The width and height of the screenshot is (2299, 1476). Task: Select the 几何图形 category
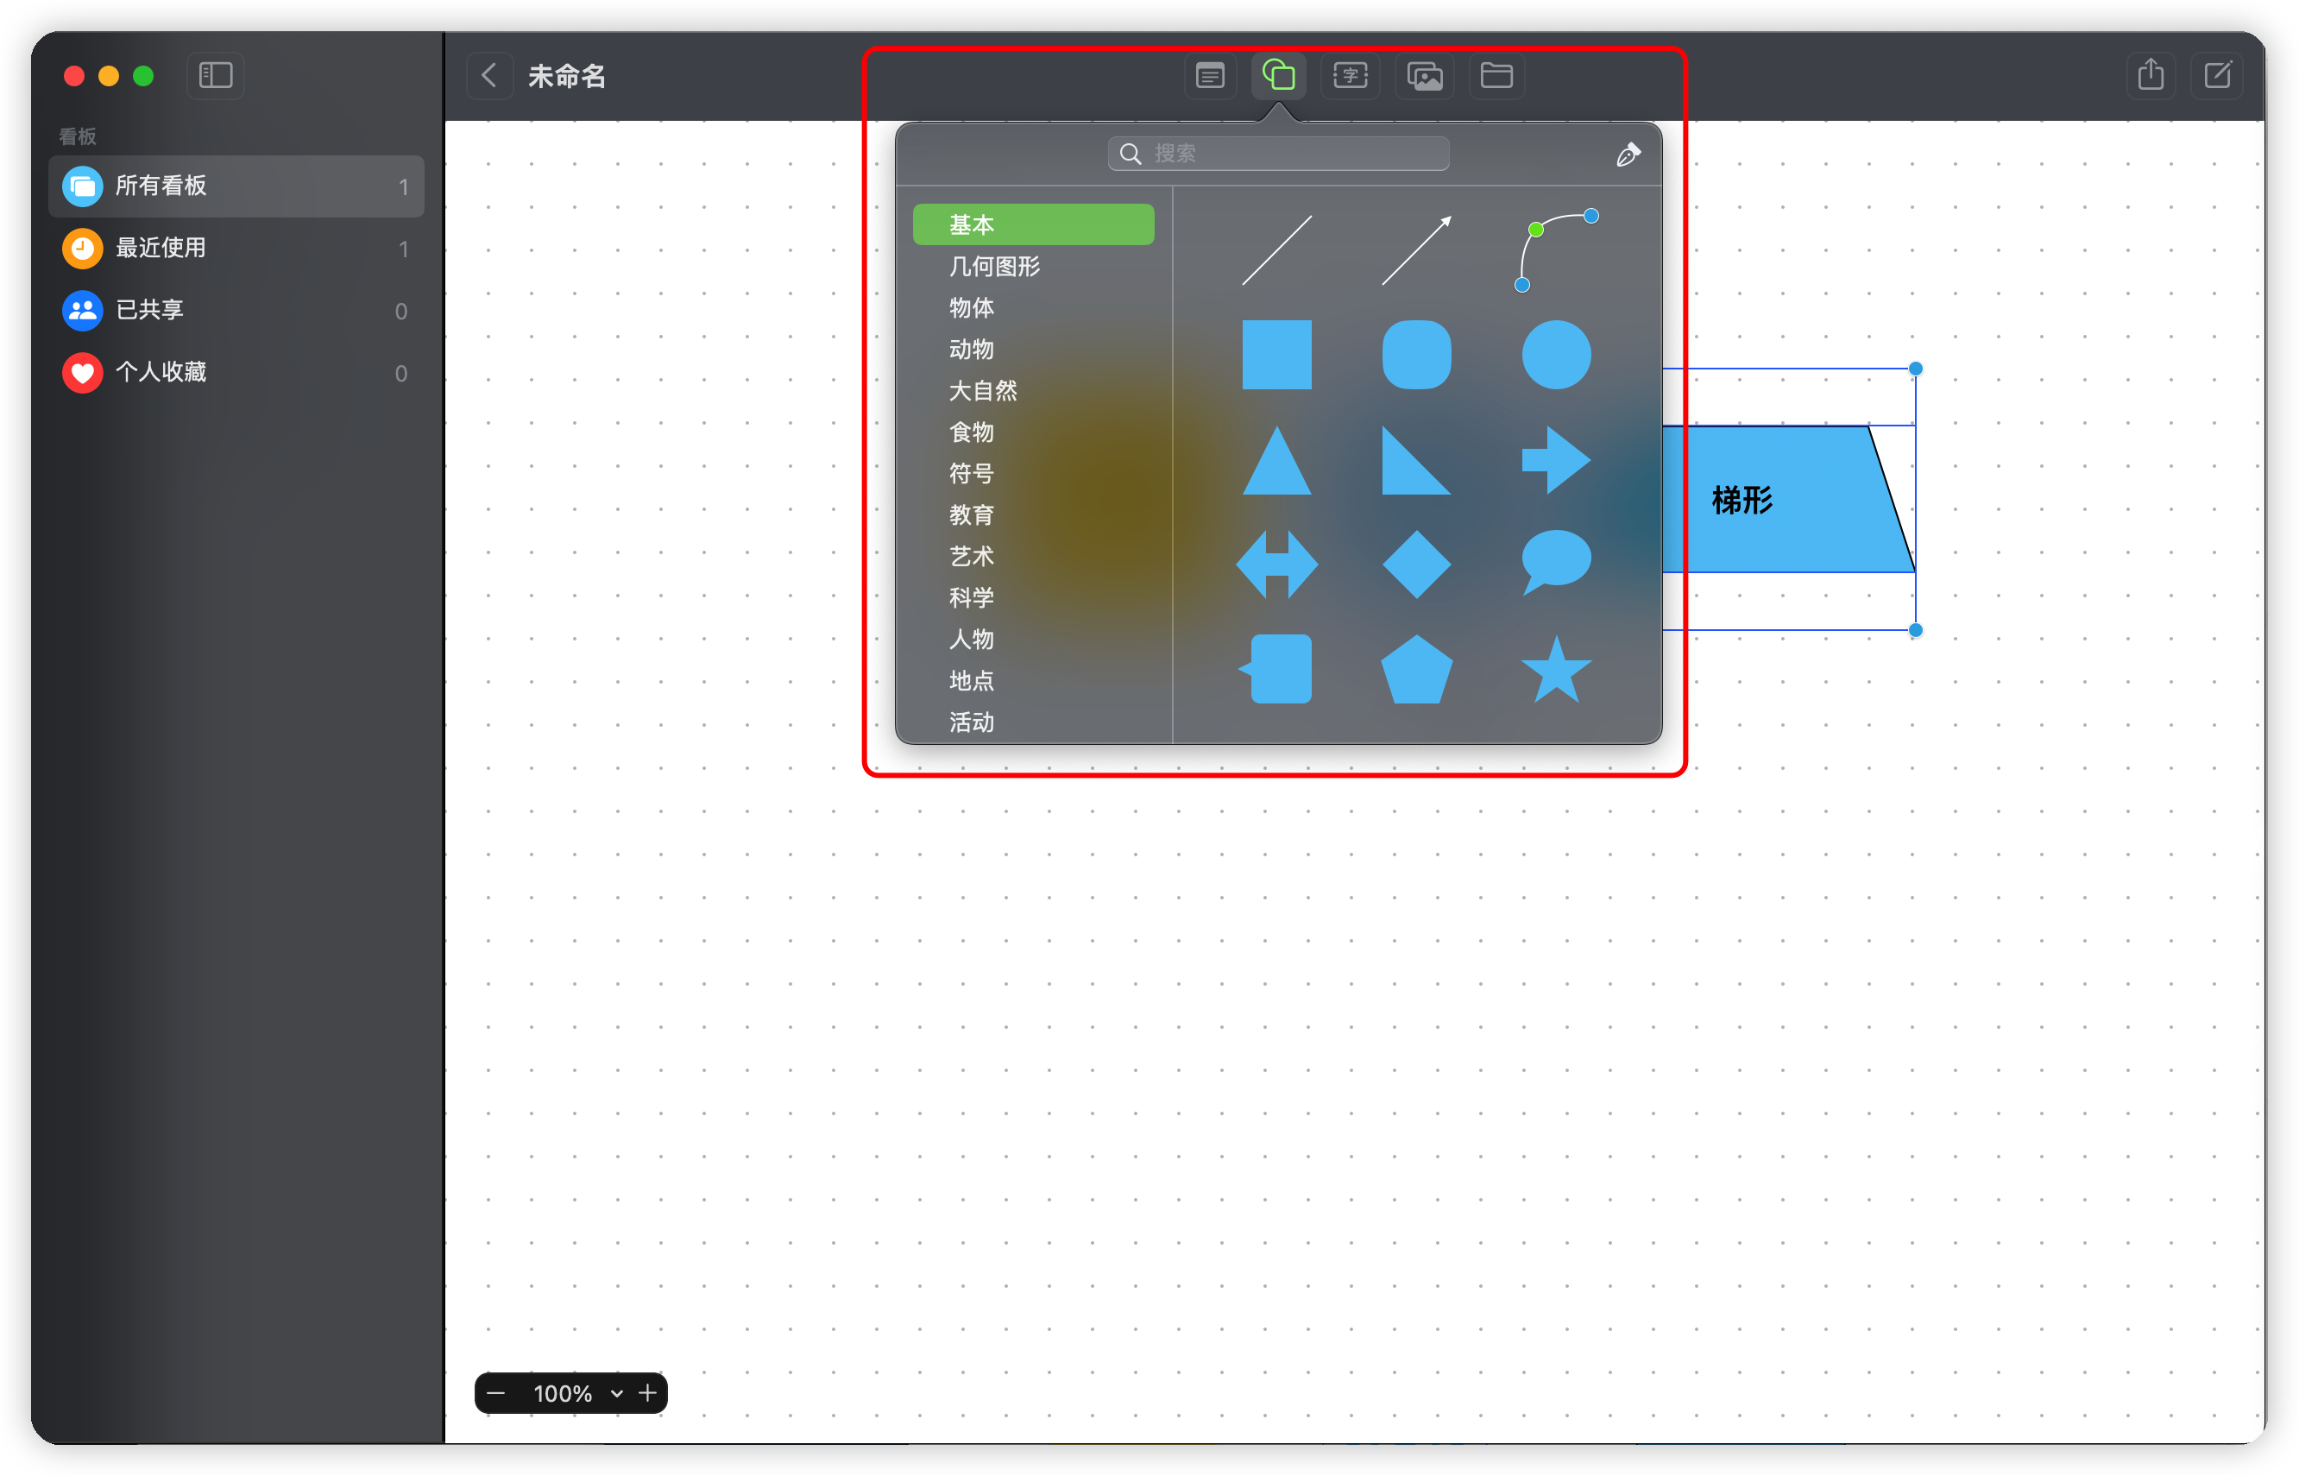tap(994, 267)
